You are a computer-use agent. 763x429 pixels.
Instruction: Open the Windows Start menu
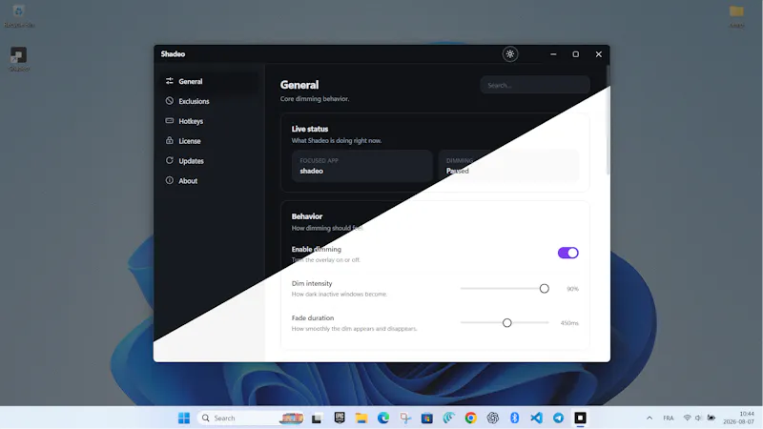point(184,418)
